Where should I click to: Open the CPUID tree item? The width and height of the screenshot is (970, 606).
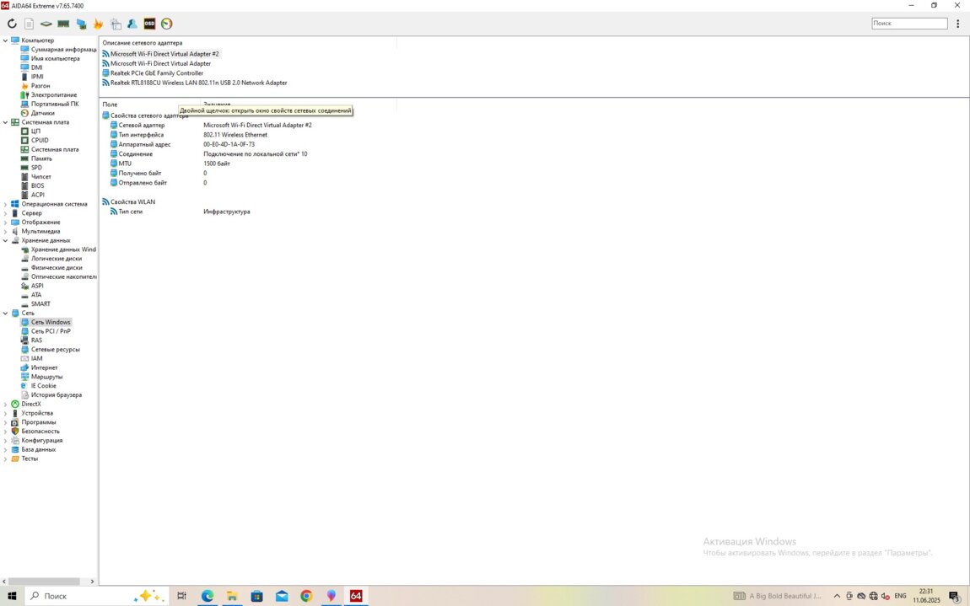(x=40, y=140)
